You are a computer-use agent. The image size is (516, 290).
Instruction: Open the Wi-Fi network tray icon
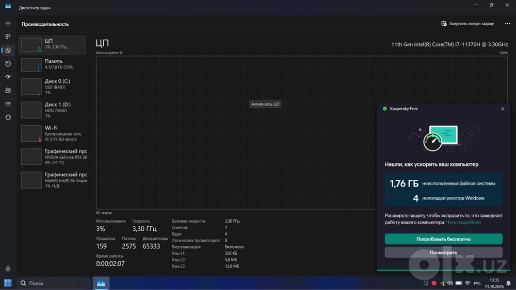click(x=467, y=283)
